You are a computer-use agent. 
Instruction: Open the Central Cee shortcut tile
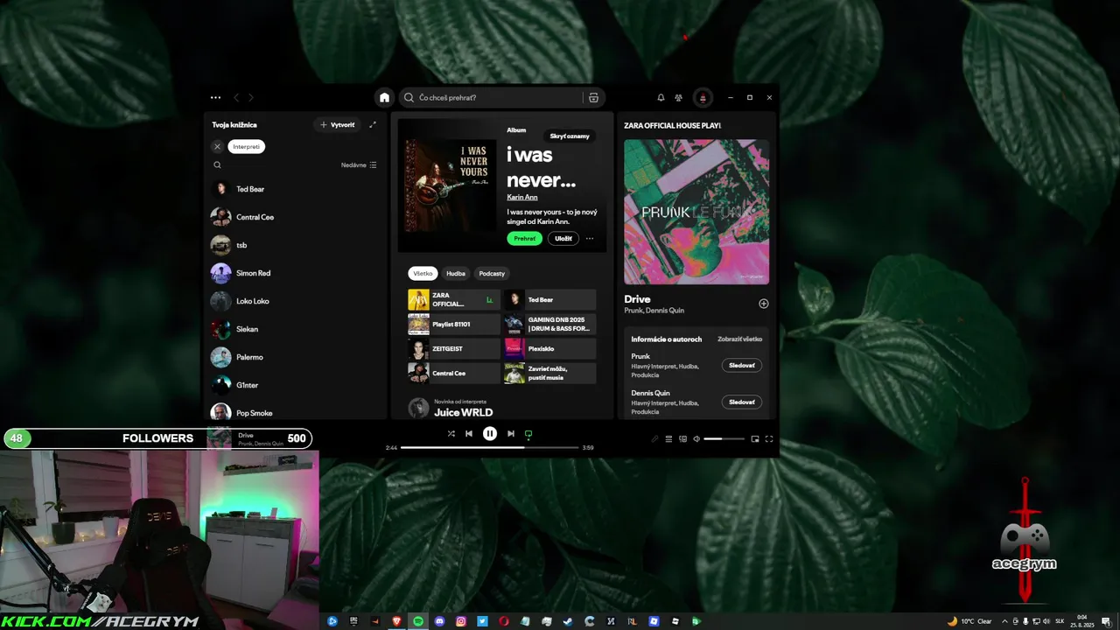(454, 374)
